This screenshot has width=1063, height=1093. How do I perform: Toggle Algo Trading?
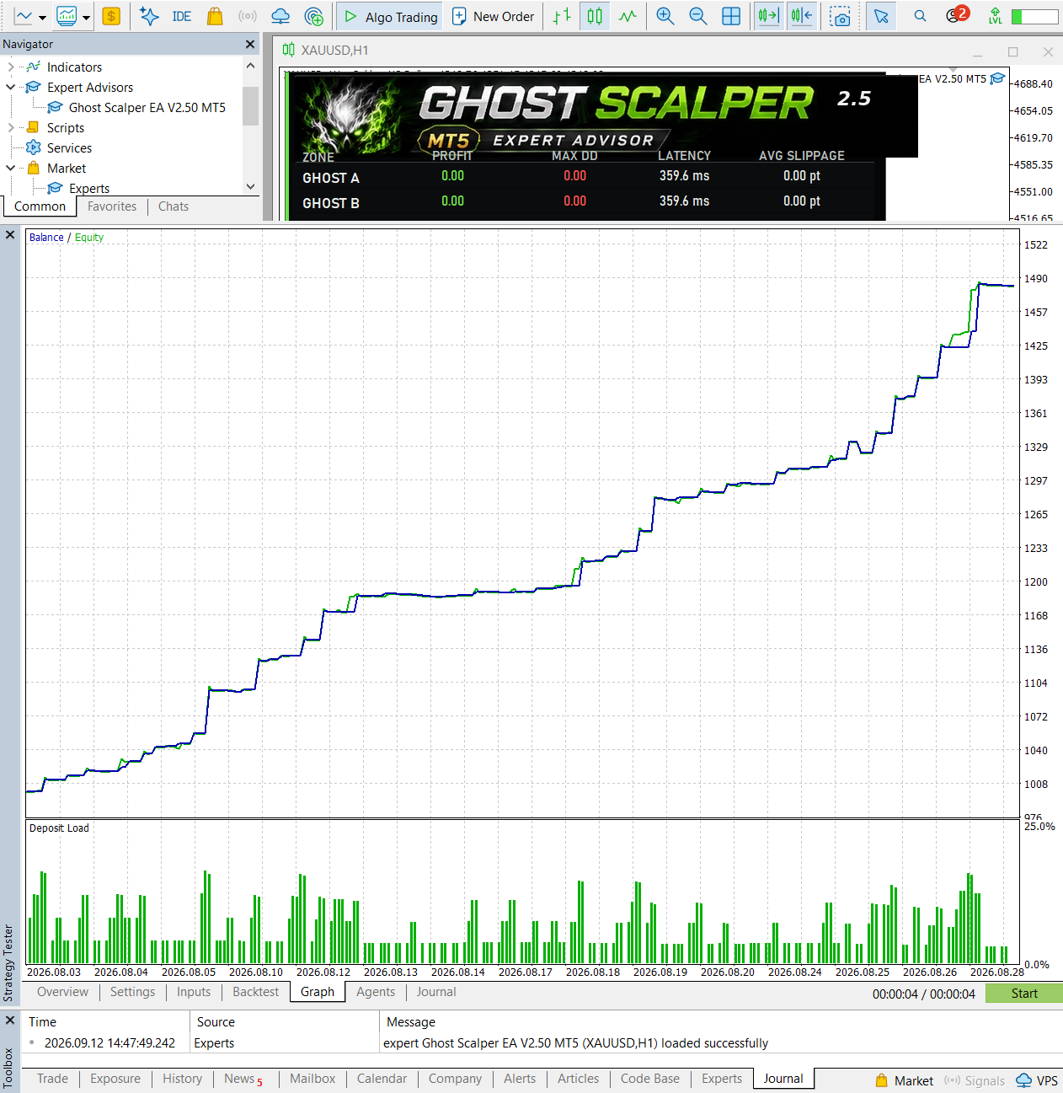[391, 16]
